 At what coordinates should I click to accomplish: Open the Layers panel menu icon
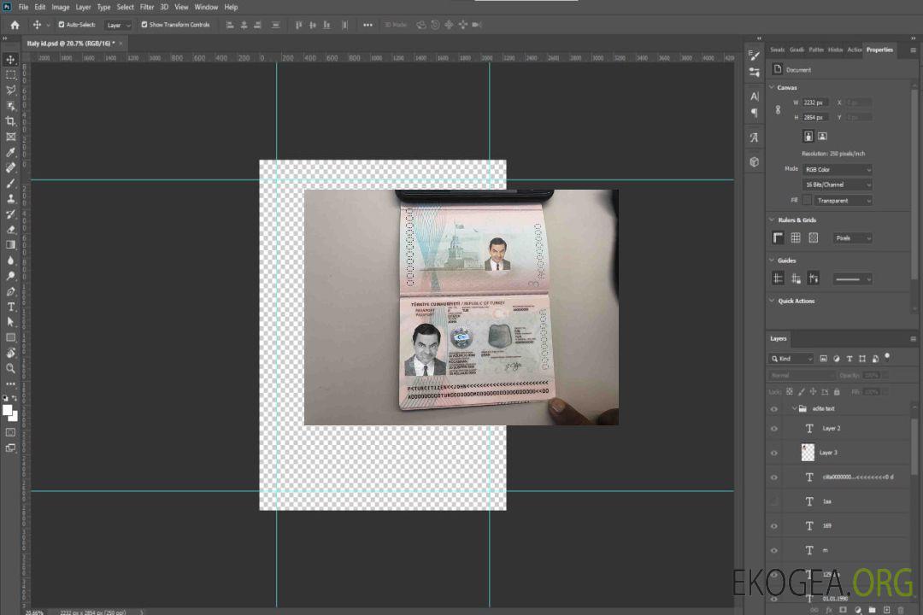[913, 339]
